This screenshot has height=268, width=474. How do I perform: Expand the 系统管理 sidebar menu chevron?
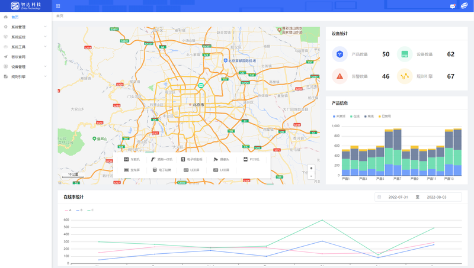pyautogui.click(x=46, y=27)
